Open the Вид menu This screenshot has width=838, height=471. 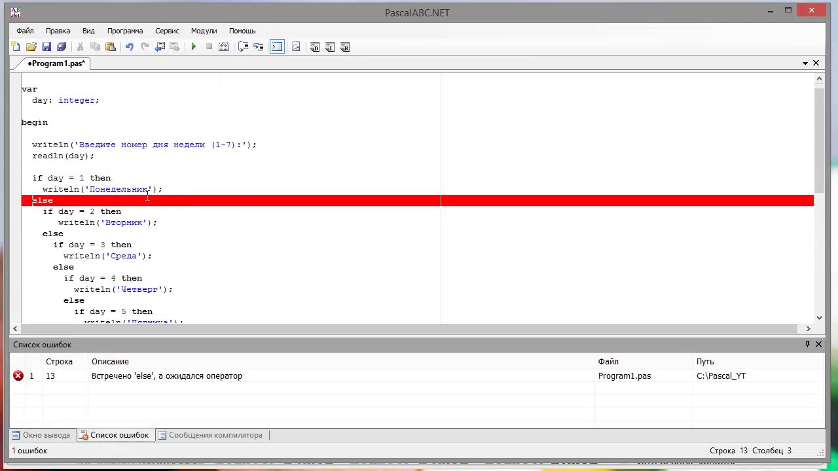pyautogui.click(x=88, y=31)
